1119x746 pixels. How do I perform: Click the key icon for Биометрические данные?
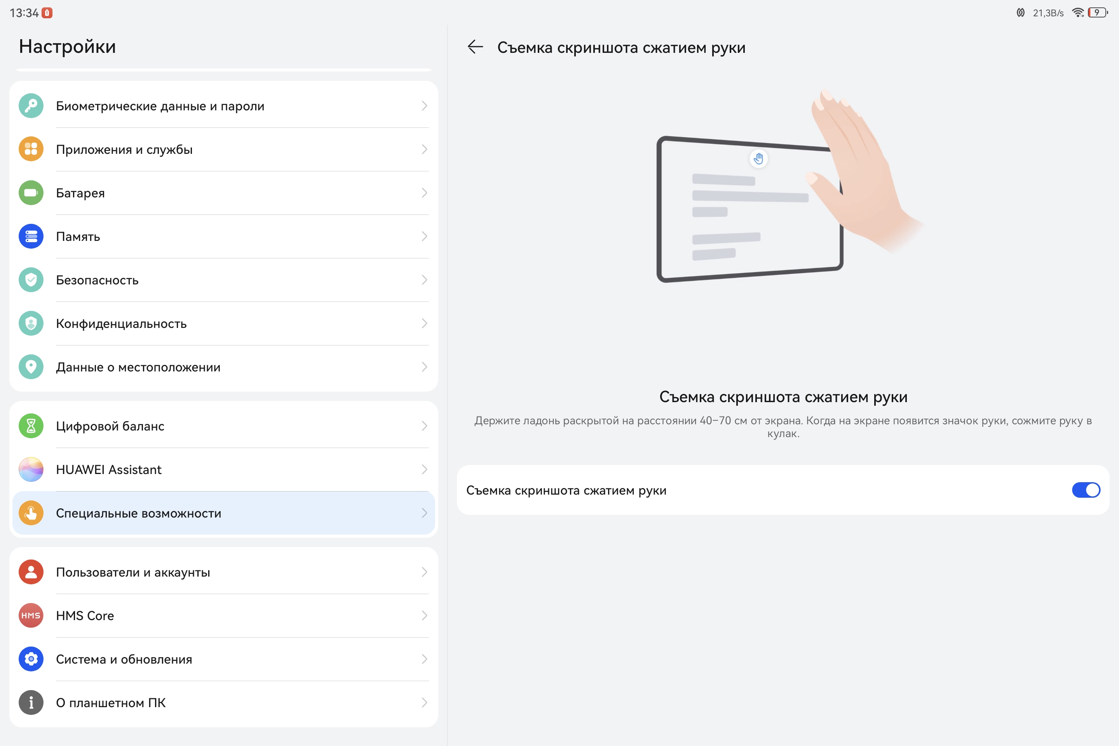click(x=31, y=106)
